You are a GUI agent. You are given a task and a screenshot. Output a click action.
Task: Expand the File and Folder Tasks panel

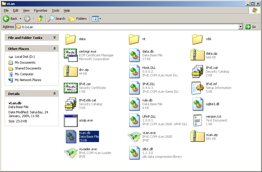[54, 37]
